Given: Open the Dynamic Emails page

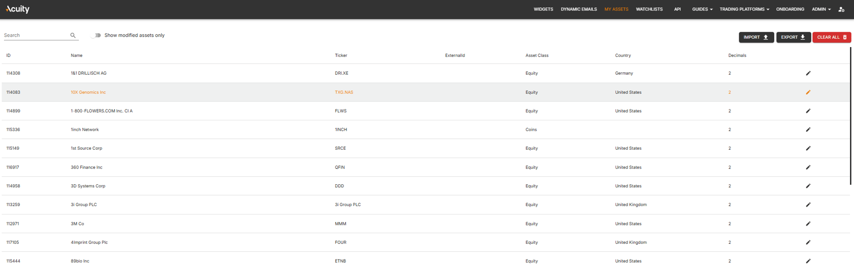Looking at the screenshot, I should pyautogui.click(x=578, y=9).
